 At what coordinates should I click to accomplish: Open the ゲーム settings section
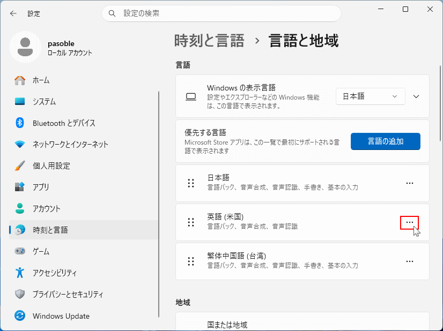(x=38, y=251)
